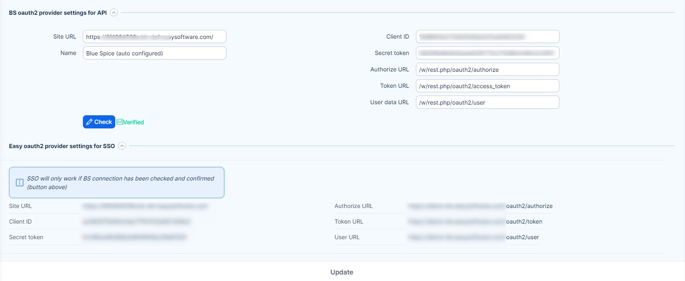Click the SSO Token URL value
685x281 pixels.
click(475, 222)
